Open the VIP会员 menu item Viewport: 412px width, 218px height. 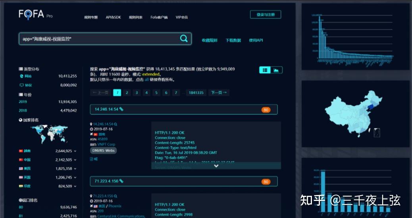[x=181, y=17]
